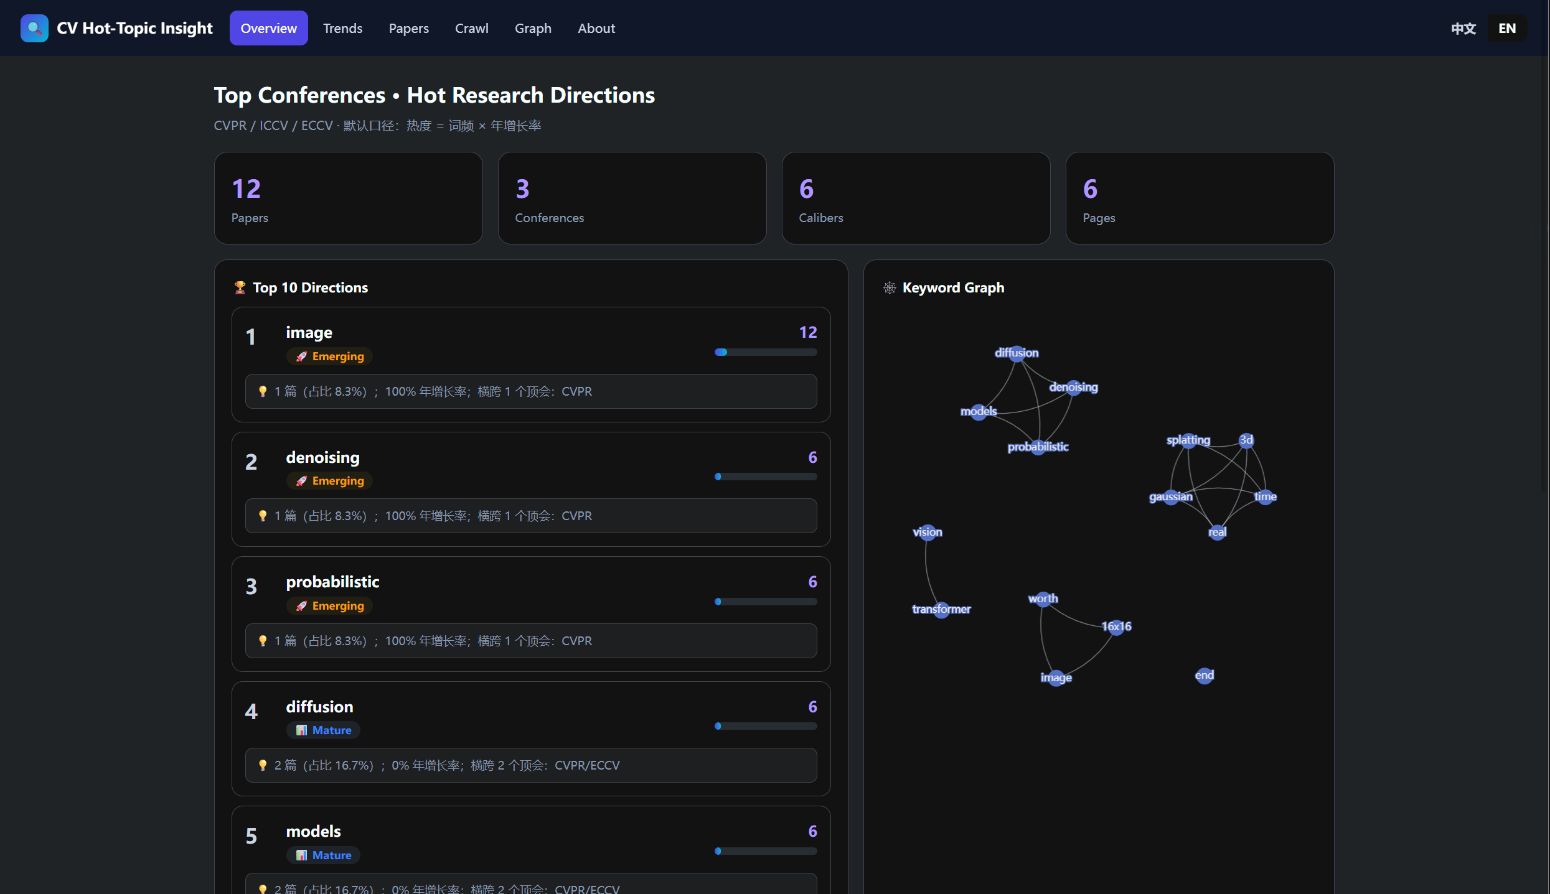Click the Keyword Graph web icon
The height and width of the screenshot is (894, 1550).
pyautogui.click(x=890, y=287)
